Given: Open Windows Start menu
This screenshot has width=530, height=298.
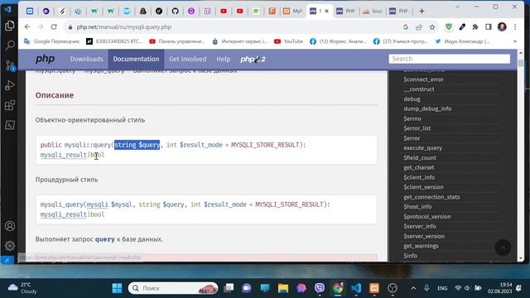Looking at the screenshot, I should click(117, 288).
